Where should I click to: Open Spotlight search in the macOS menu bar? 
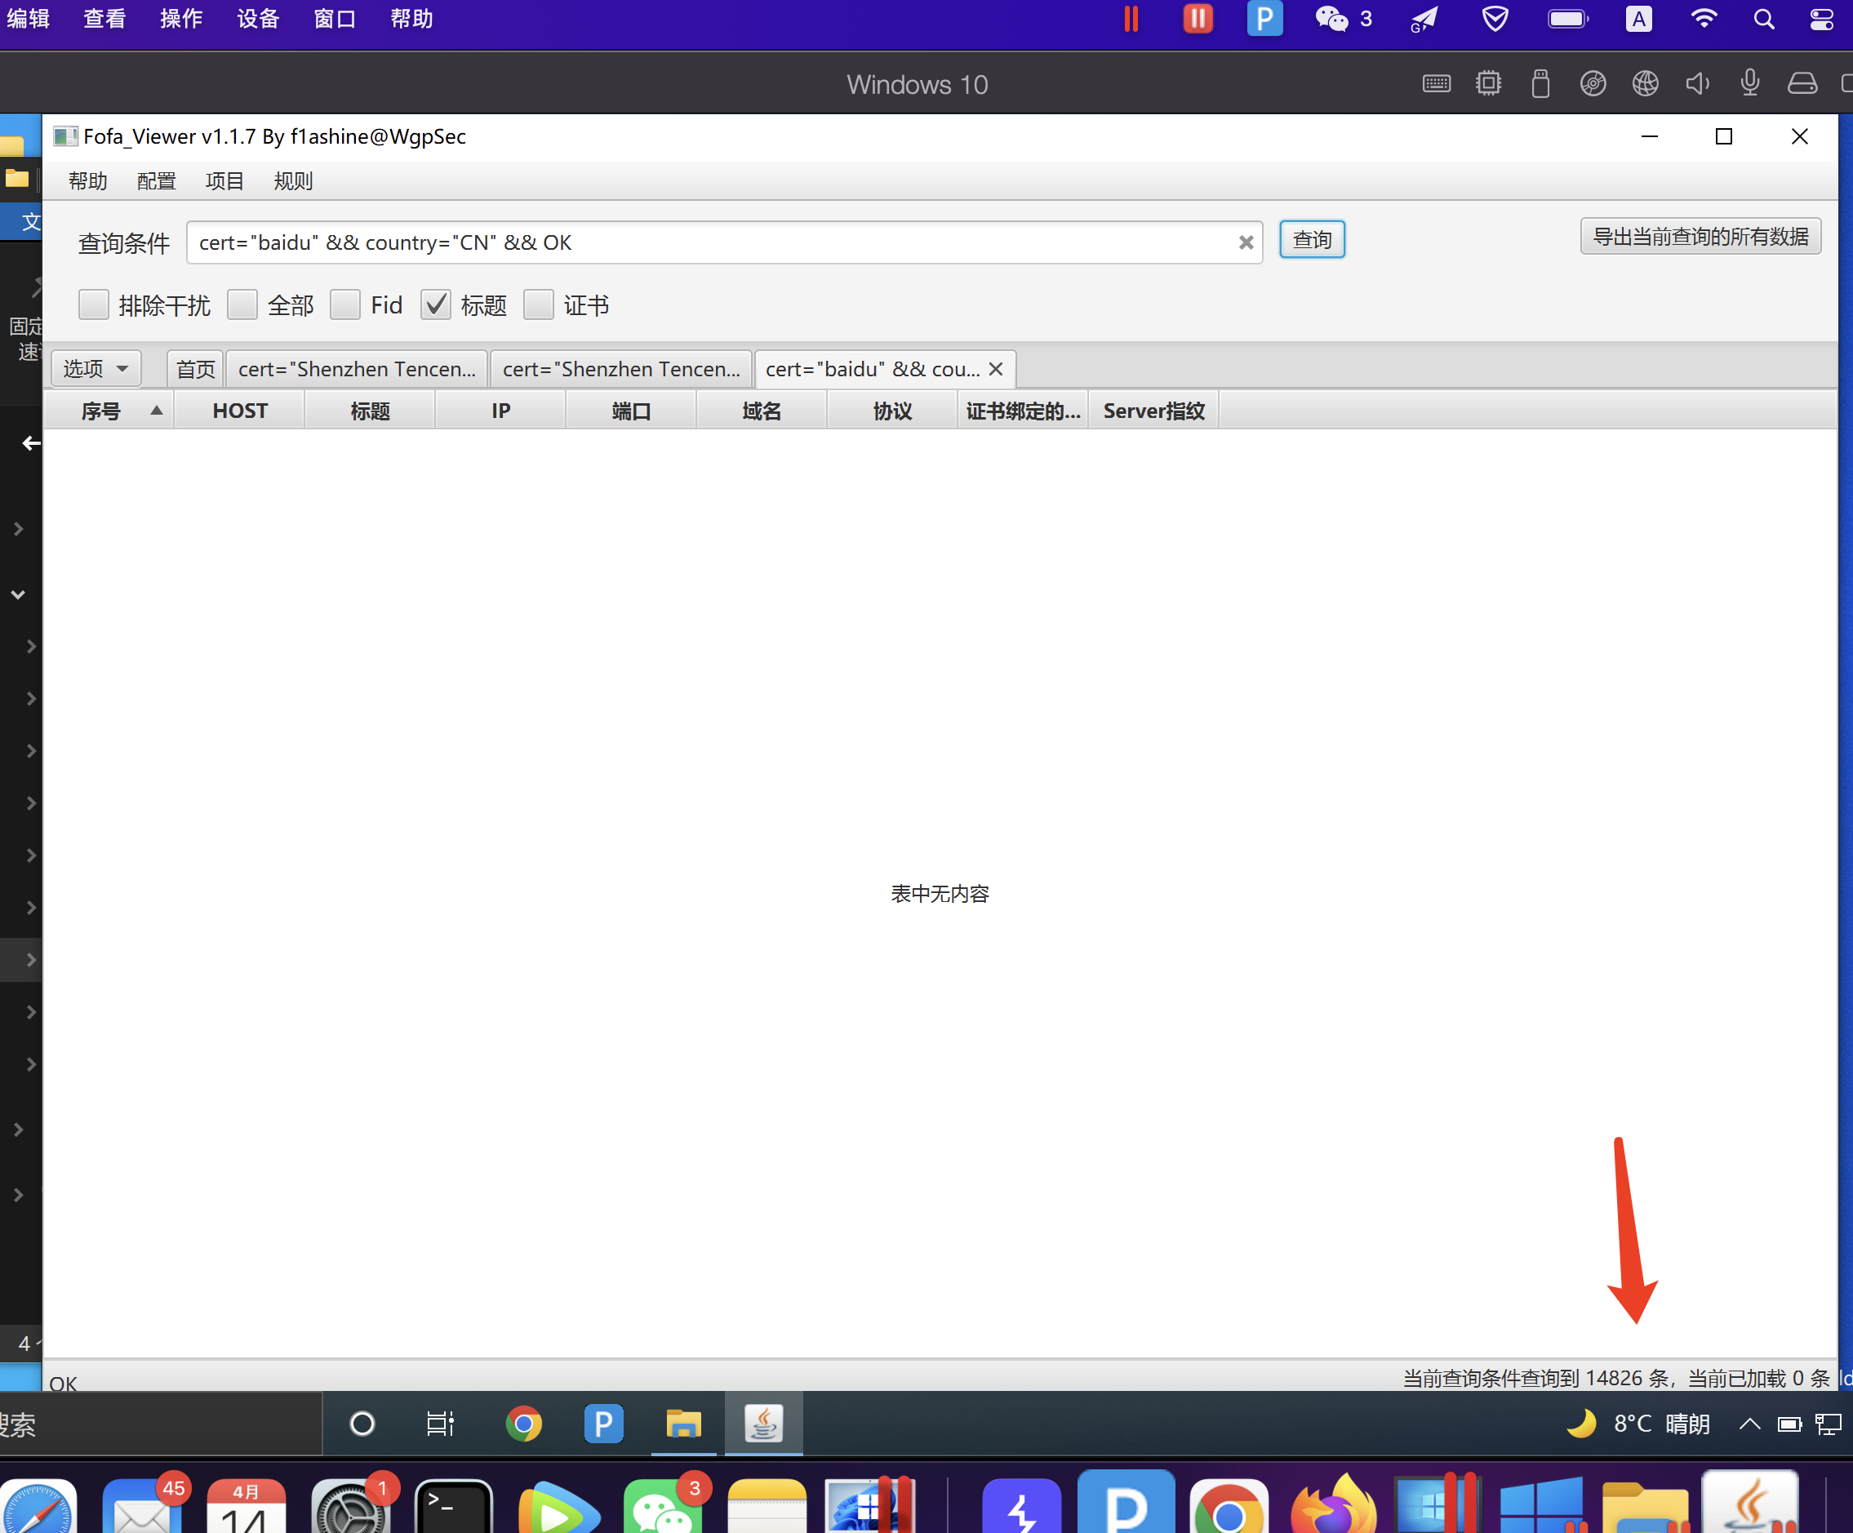coord(1763,19)
